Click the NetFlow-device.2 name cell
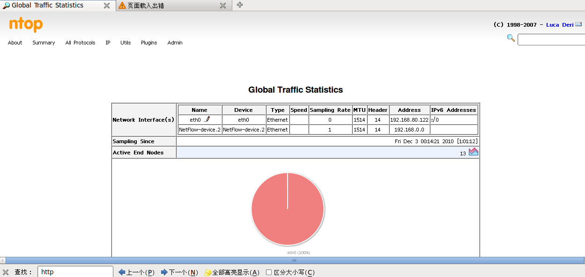Screen dimensions: 585x277 click(200, 130)
